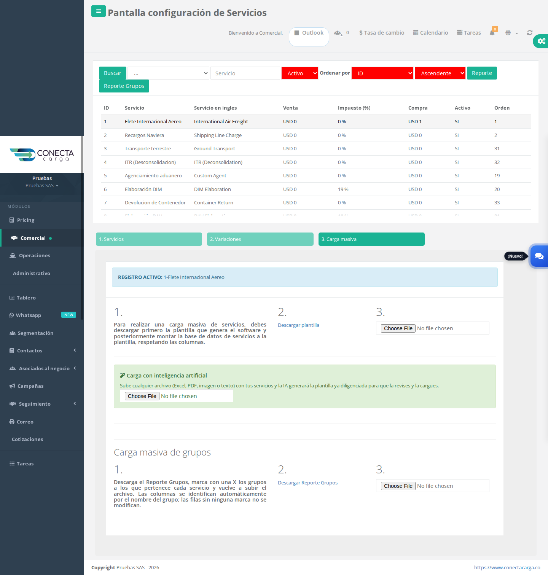The width and height of the screenshot is (548, 575).
Task: Open the search field selector dropdown
Action: (x=168, y=73)
